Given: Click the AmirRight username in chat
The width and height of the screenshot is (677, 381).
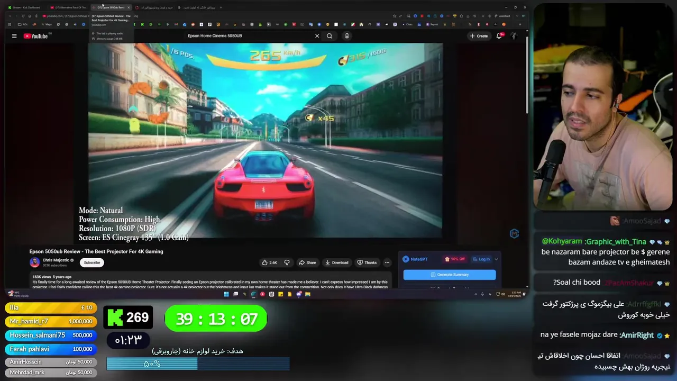Looking at the screenshot, I should (x=636, y=335).
